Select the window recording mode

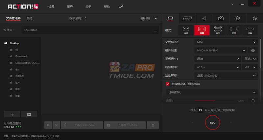pos(218,30)
